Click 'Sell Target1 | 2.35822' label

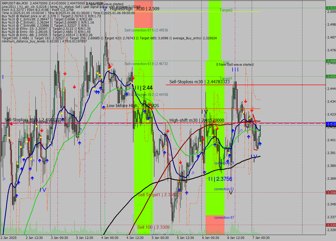pyautogui.click(x=159, y=195)
